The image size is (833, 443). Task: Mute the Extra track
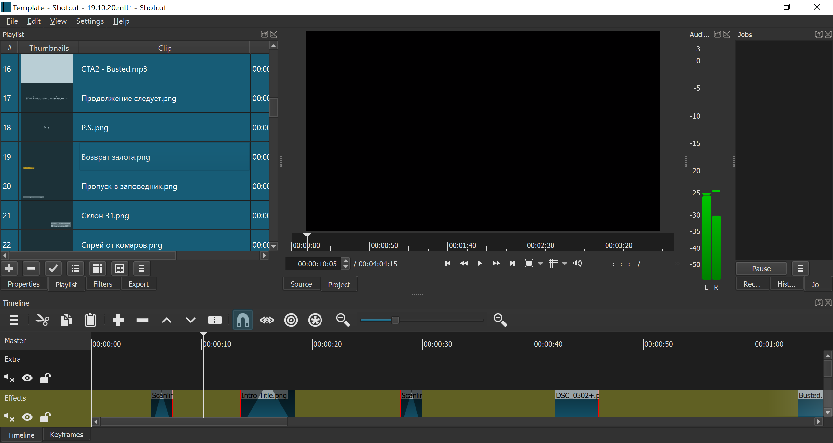(x=9, y=378)
